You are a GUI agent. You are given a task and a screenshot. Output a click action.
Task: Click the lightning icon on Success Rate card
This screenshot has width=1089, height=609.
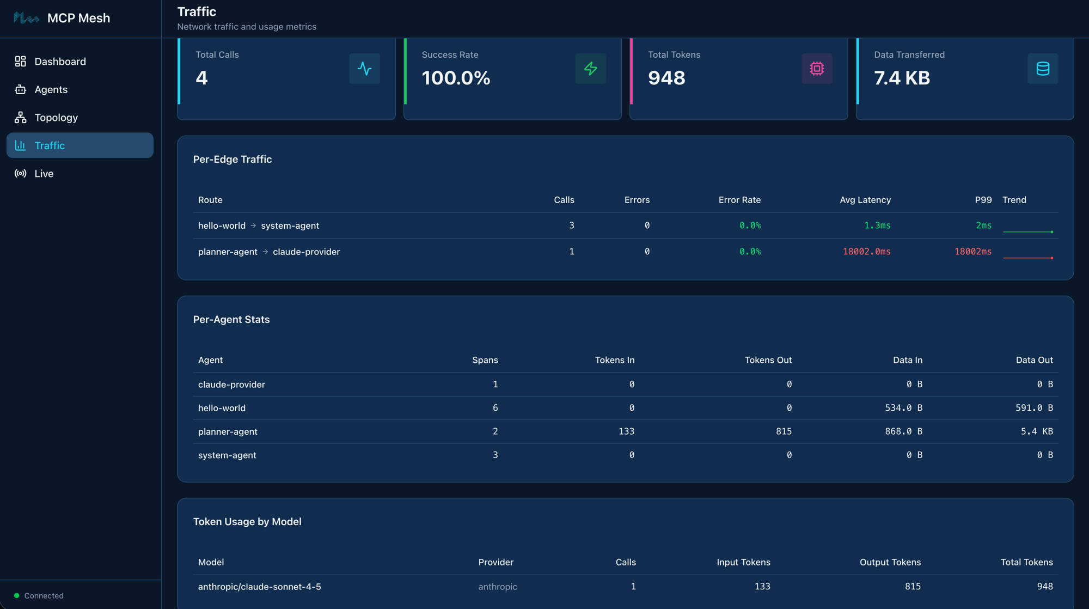[590, 69]
